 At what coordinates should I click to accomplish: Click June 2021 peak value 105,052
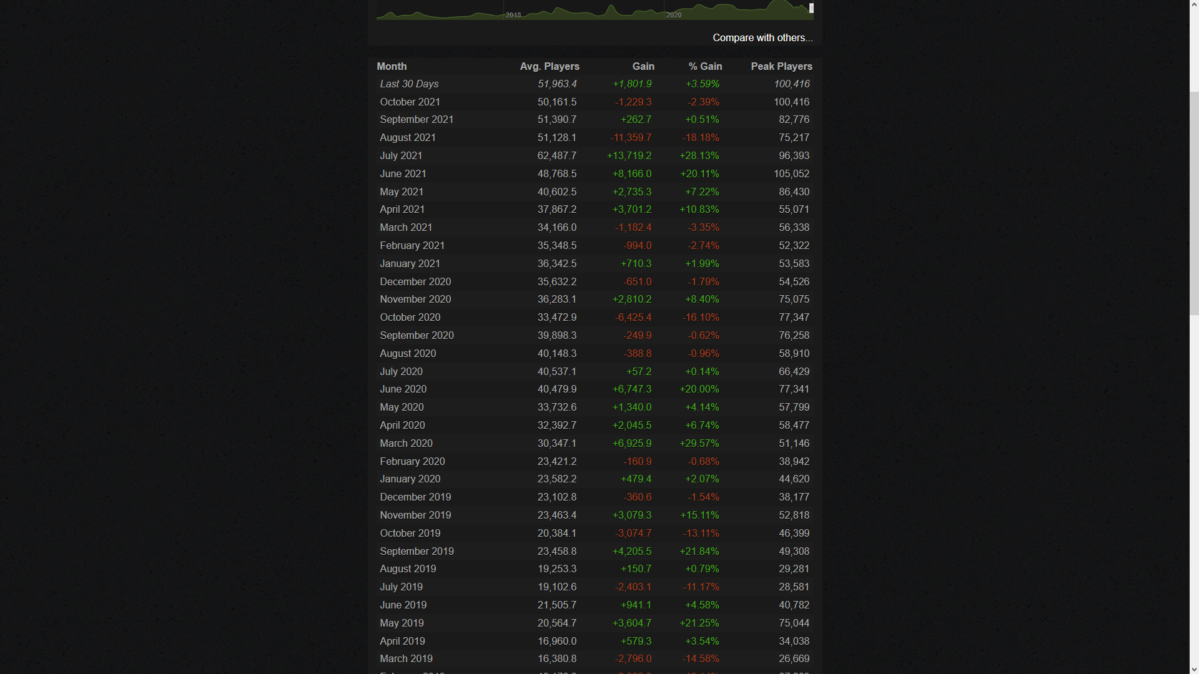pyautogui.click(x=791, y=174)
